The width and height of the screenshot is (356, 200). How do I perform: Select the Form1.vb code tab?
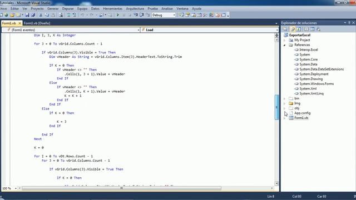(x=9, y=23)
